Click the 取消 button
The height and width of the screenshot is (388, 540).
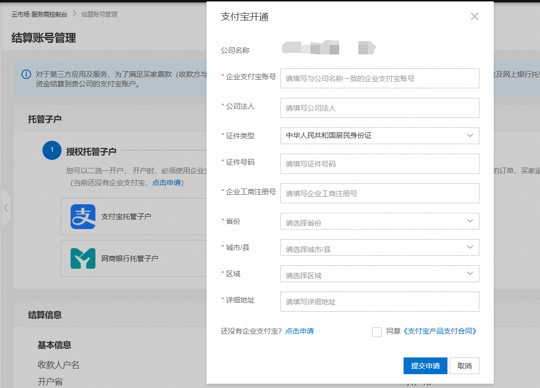[464, 366]
